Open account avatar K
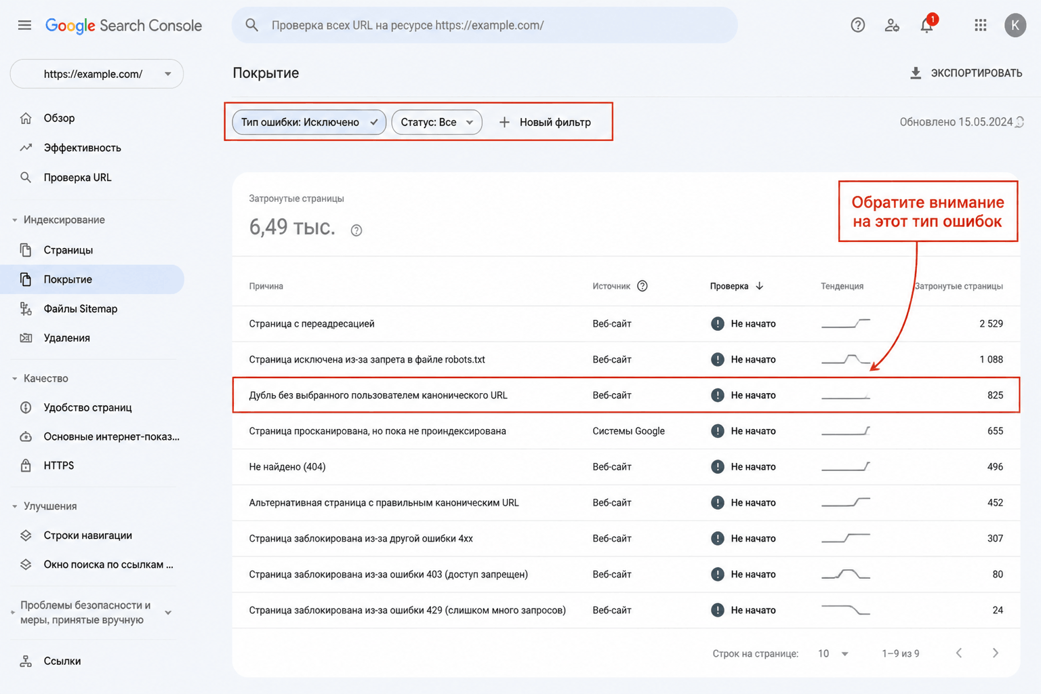The height and width of the screenshot is (694, 1041). pyautogui.click(x=1015, y=25)
